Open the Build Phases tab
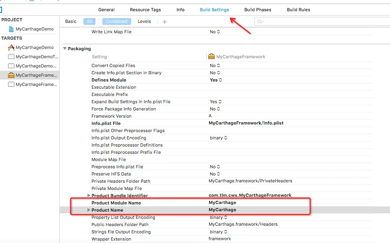 [x=258, y=10]
